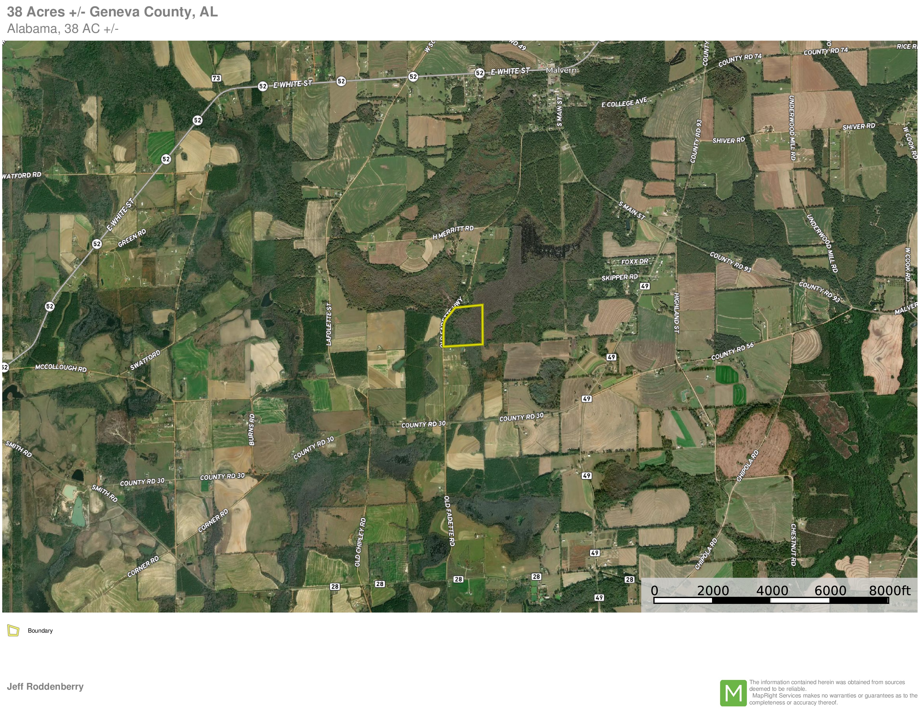
Task: Click the route 49 shield by Skipper Rd
Action: 645,286
